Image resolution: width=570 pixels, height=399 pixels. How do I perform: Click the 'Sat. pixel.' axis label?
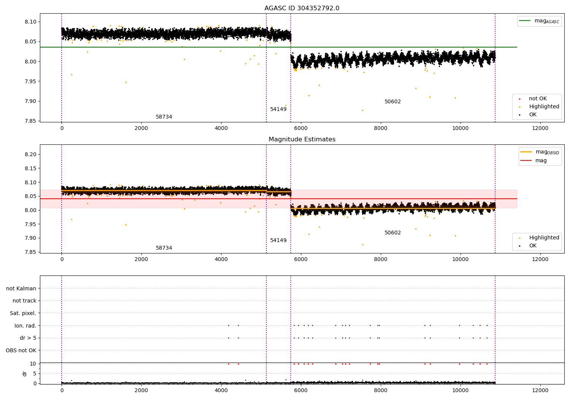[x=23, y=313]
